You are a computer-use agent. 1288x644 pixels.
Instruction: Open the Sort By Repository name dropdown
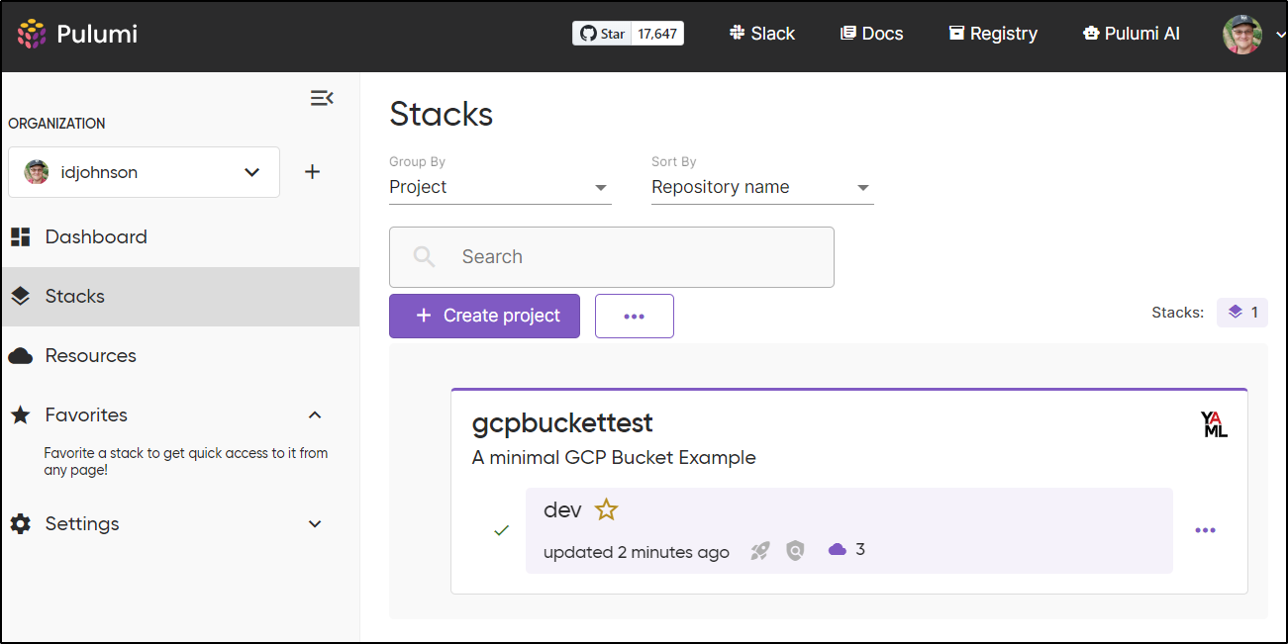pos(762,187)
